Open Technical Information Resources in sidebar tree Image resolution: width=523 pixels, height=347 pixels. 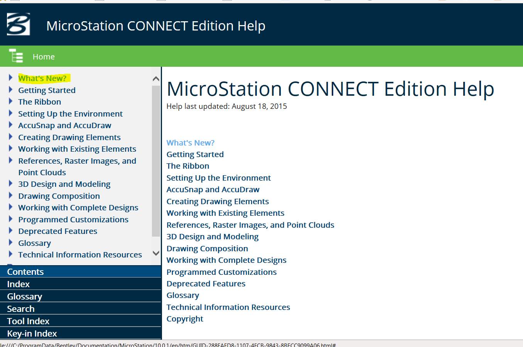[80, 255]
